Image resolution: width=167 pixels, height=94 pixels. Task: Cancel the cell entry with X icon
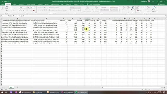(x=14, y=16)
